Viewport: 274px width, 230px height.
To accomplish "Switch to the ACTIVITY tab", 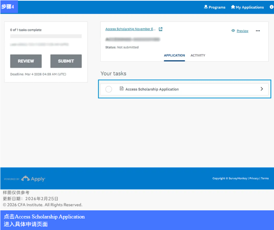I will click(198, 55).
